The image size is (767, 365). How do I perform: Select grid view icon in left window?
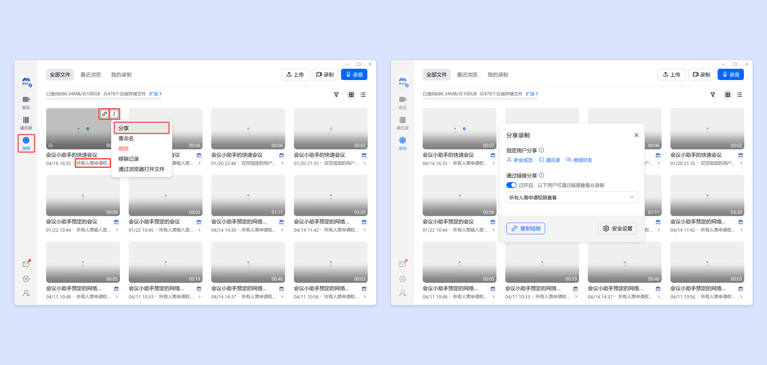(351, 95)
